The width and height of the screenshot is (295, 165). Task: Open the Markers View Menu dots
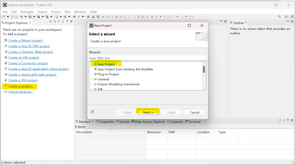click(x=284, y=120)
